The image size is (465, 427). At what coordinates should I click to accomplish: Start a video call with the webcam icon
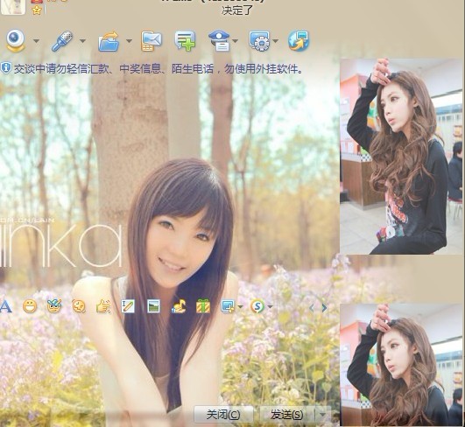tap(15, 40)
